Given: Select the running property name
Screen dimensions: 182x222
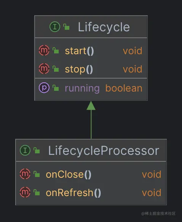Looking at the screenshot, I should (x=82, y=88).
